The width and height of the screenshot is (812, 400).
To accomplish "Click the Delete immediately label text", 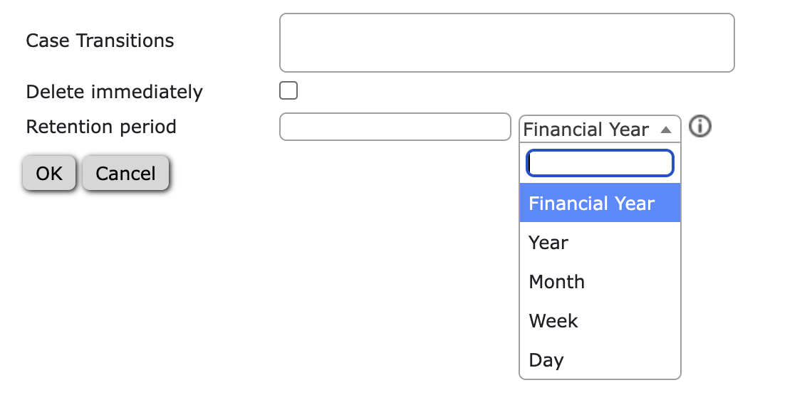I will coord(115,92).
